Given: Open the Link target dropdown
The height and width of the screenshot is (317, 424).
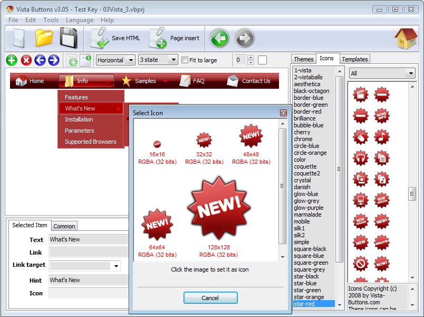Looking at the screenshot, I should tap(115, 265).
